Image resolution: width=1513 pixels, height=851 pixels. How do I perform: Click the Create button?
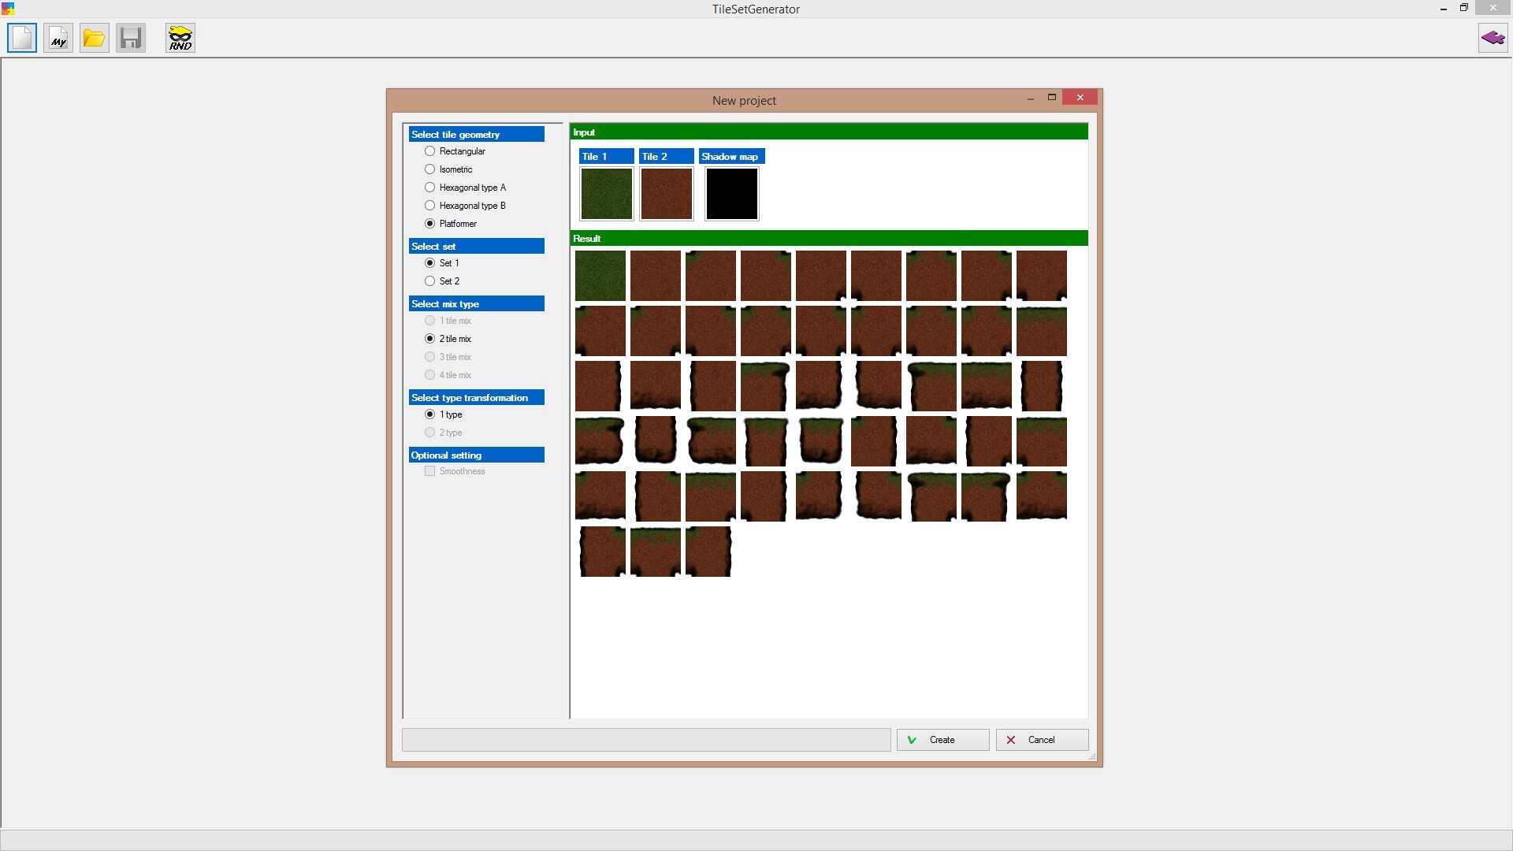(942, 740)
